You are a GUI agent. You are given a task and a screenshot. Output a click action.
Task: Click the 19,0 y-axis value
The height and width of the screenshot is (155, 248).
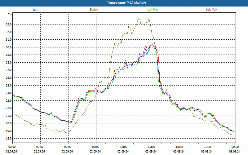tap(9, 131)
